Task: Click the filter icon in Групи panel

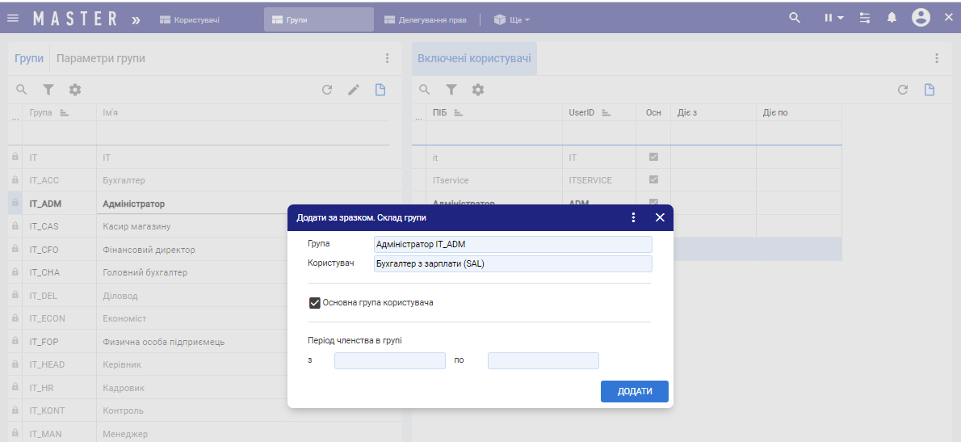Action: (48, 90)
